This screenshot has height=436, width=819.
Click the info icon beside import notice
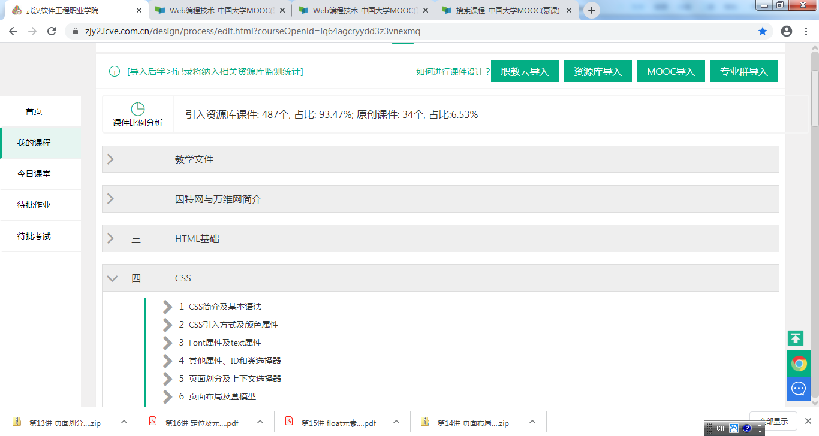point(114,72)
